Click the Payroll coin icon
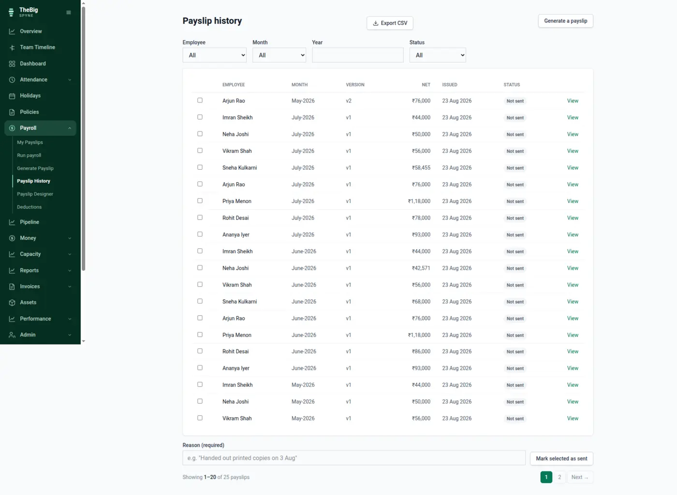This screenshot has height=495, width=677. [x=12, y=128]
